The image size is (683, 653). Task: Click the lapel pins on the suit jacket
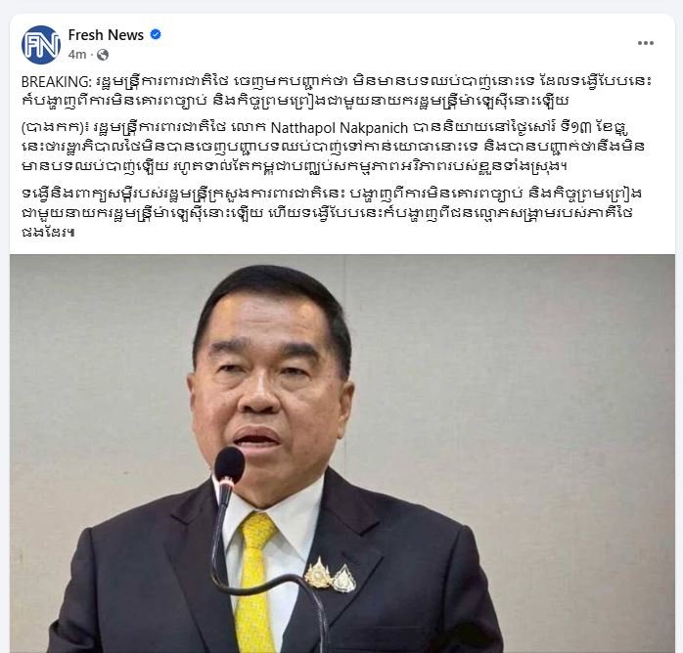point(330,576)
